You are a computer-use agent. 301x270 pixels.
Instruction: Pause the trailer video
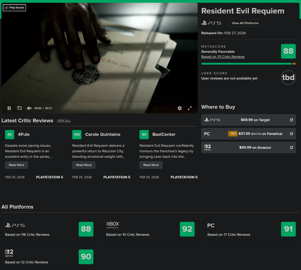click(x=9, y=108)
